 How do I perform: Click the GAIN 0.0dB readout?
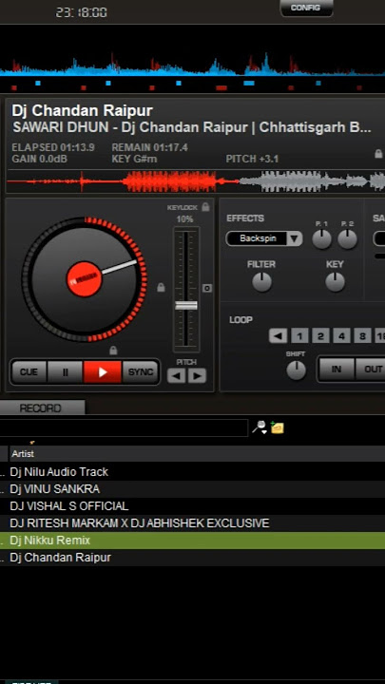point(40,159)
